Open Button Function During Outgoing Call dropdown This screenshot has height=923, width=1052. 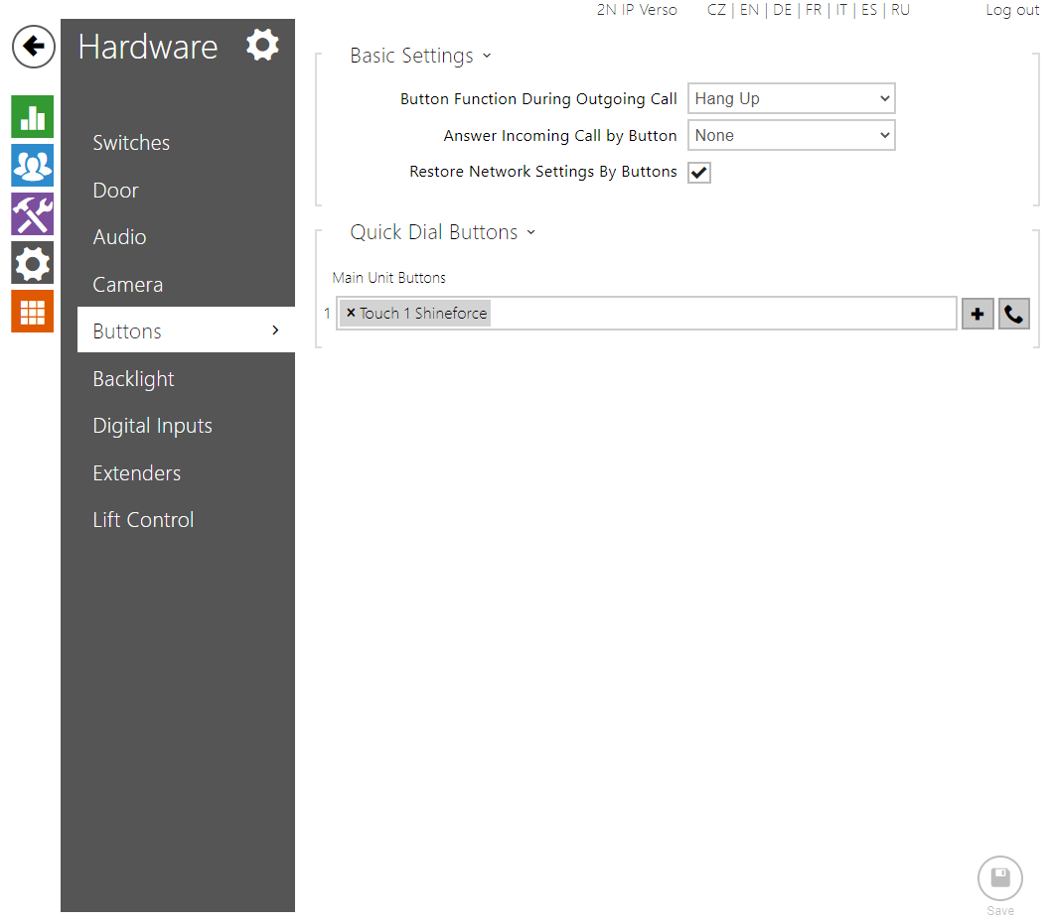point(791,99)
